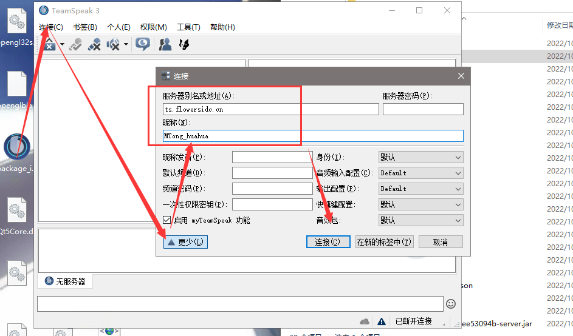Screen dimensions: 573x336
Task: Click the channel password input field
Action: point(272,189)
